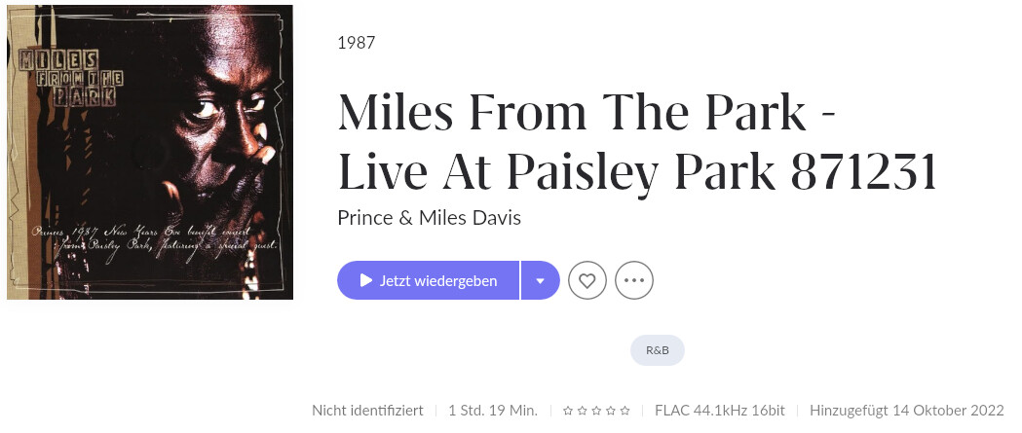The image size is (1022, 433).
Task: Click the Nicht identifiziert status label
Action: (367, 411)
